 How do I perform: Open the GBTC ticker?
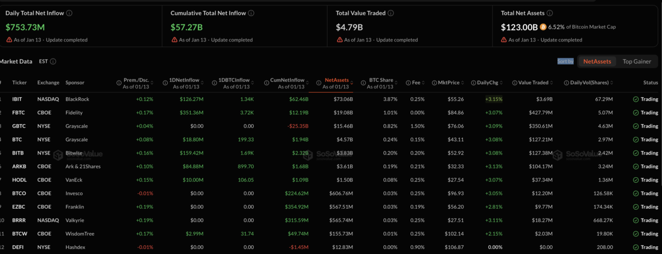coord(20,126)
